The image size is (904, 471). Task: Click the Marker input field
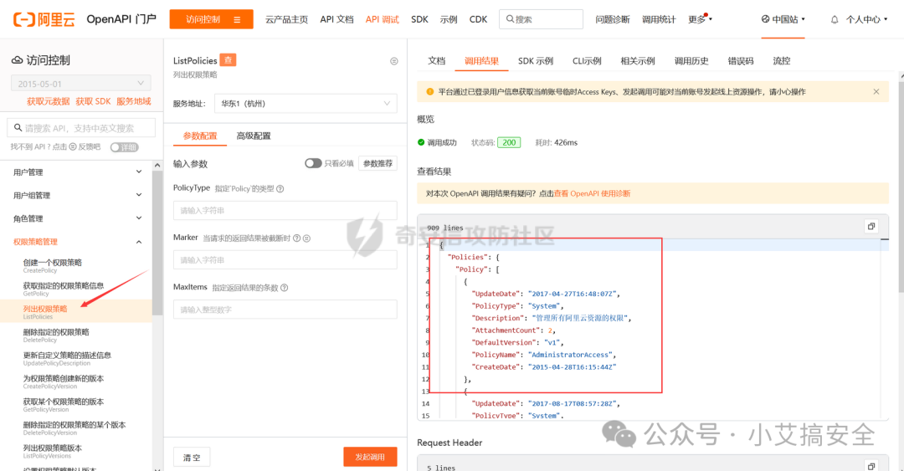tap(285, 260)
